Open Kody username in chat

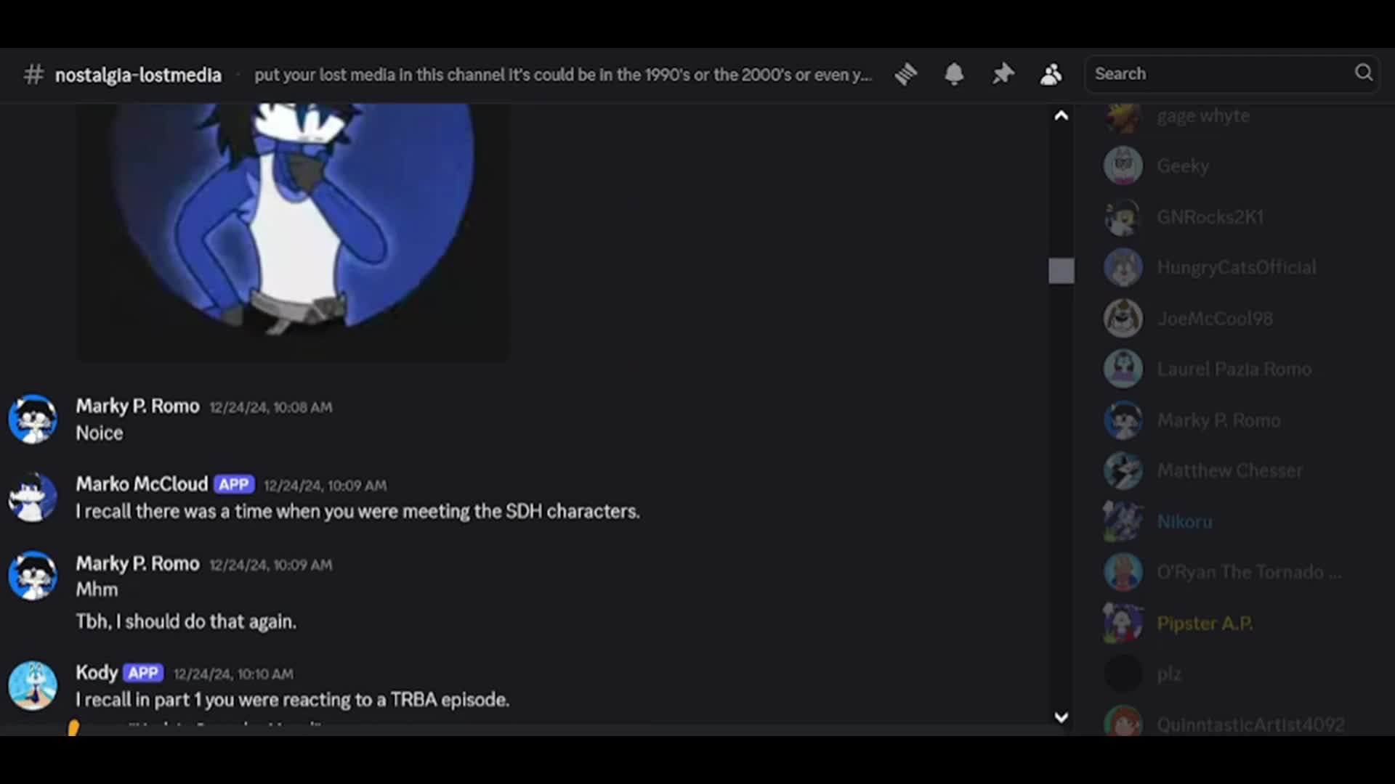[97, 673]
